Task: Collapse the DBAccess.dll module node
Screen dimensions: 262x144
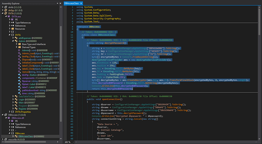Action: point(6,118)
